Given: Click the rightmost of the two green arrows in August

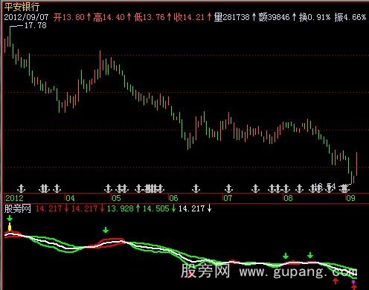Looking at the screenshot, I should [x=310, y=255].
